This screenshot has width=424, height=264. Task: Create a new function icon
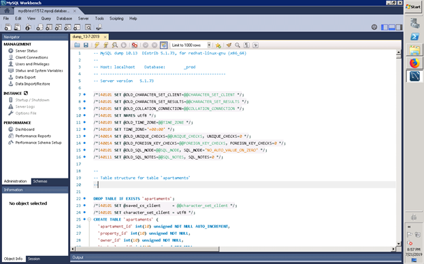(77, 27)
